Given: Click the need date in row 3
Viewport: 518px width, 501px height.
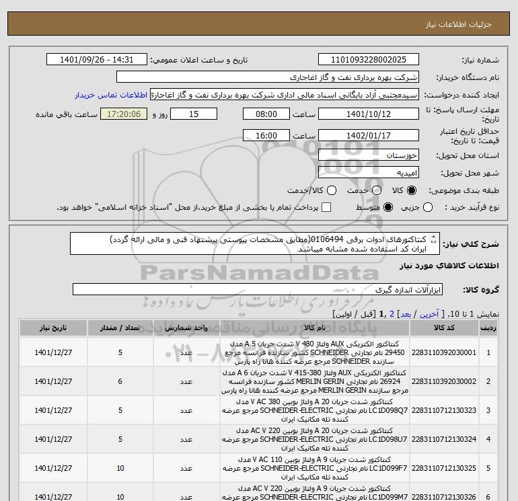Looking at the screenshot, I should (53, 410).
